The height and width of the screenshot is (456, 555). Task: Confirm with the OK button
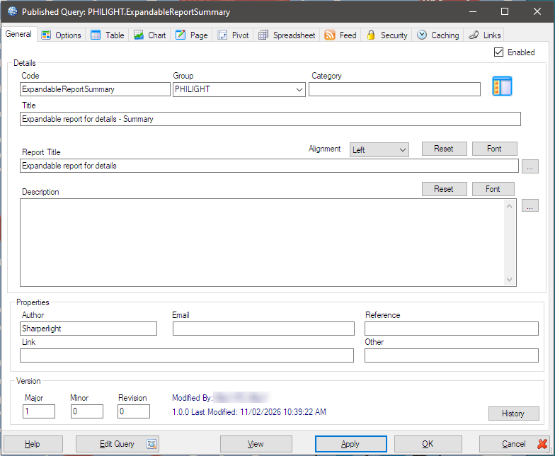(x=428, y=444)
